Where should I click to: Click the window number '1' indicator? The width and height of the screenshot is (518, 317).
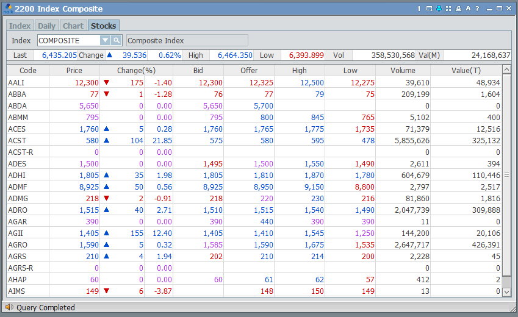pos(419,9)
